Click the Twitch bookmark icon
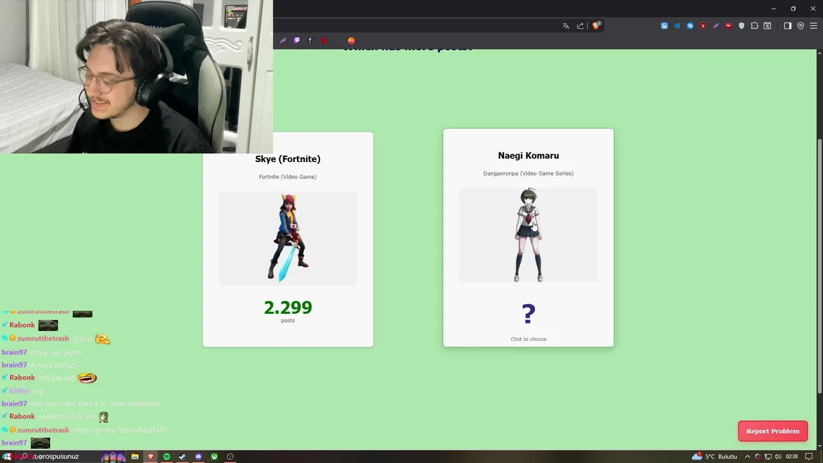The image size is (823, 463). [296, 41]
